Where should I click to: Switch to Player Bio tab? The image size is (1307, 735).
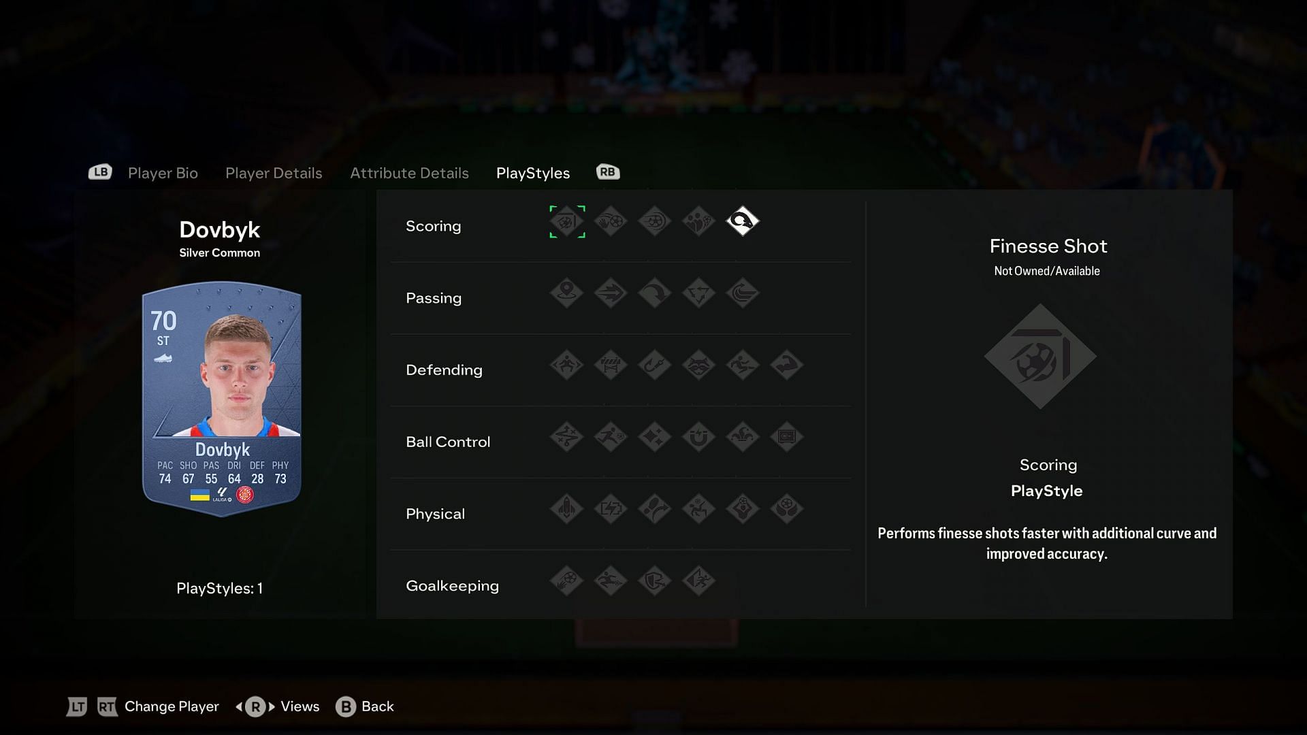tap(163, 172)
